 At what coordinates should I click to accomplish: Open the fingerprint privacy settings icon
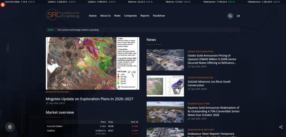[10, 127]
